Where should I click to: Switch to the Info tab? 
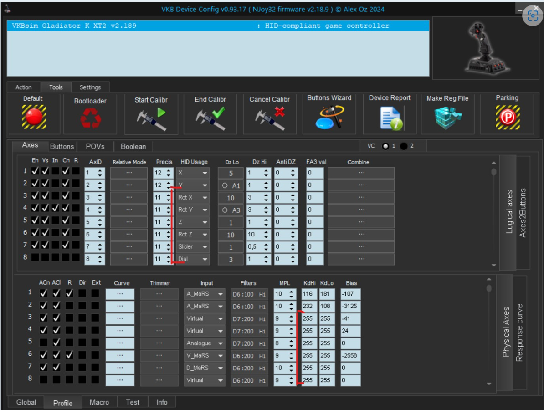pos(162,402)
